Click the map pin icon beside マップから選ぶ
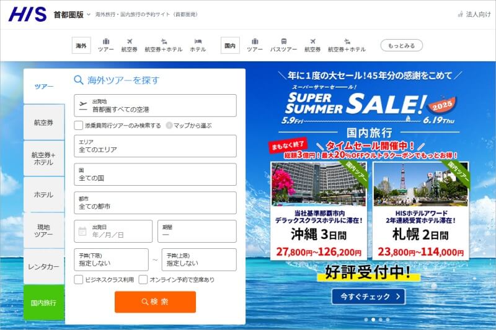The image size is (496, 330). click(x=169, y=125)
